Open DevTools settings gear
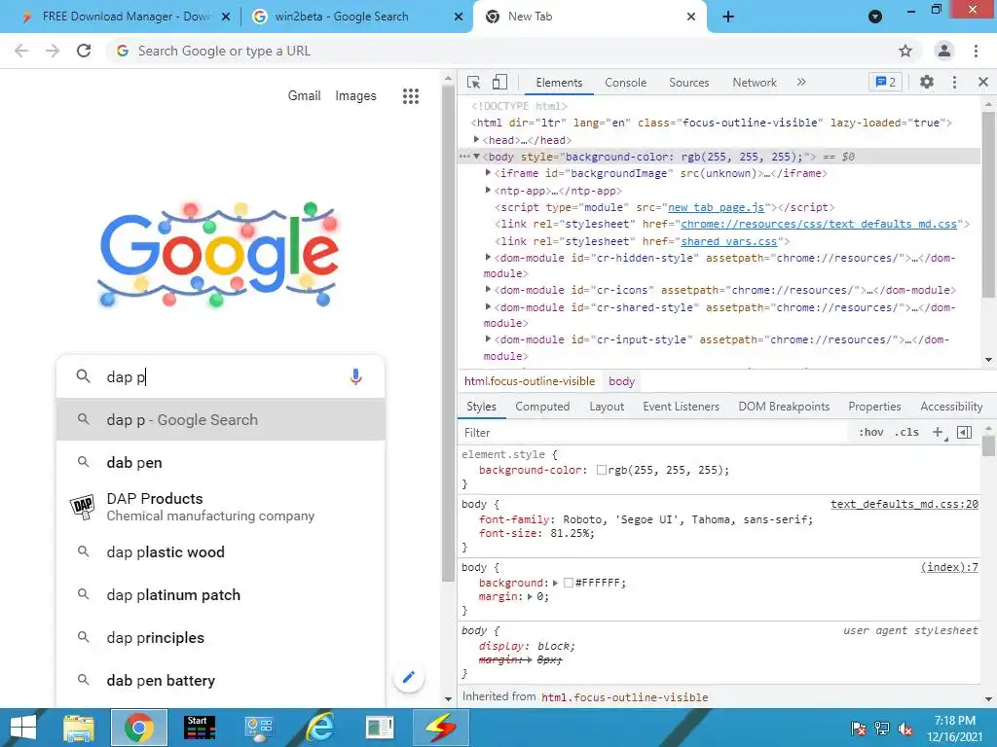The width and height of the screenshot is (997, 747). point(927,82)
